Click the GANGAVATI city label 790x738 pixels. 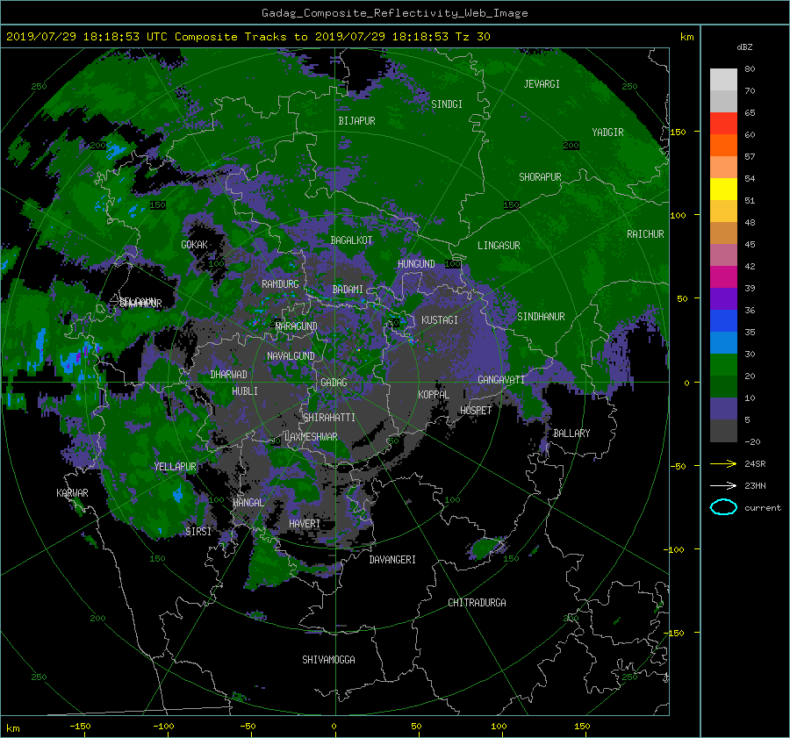(x=501, y=380)
